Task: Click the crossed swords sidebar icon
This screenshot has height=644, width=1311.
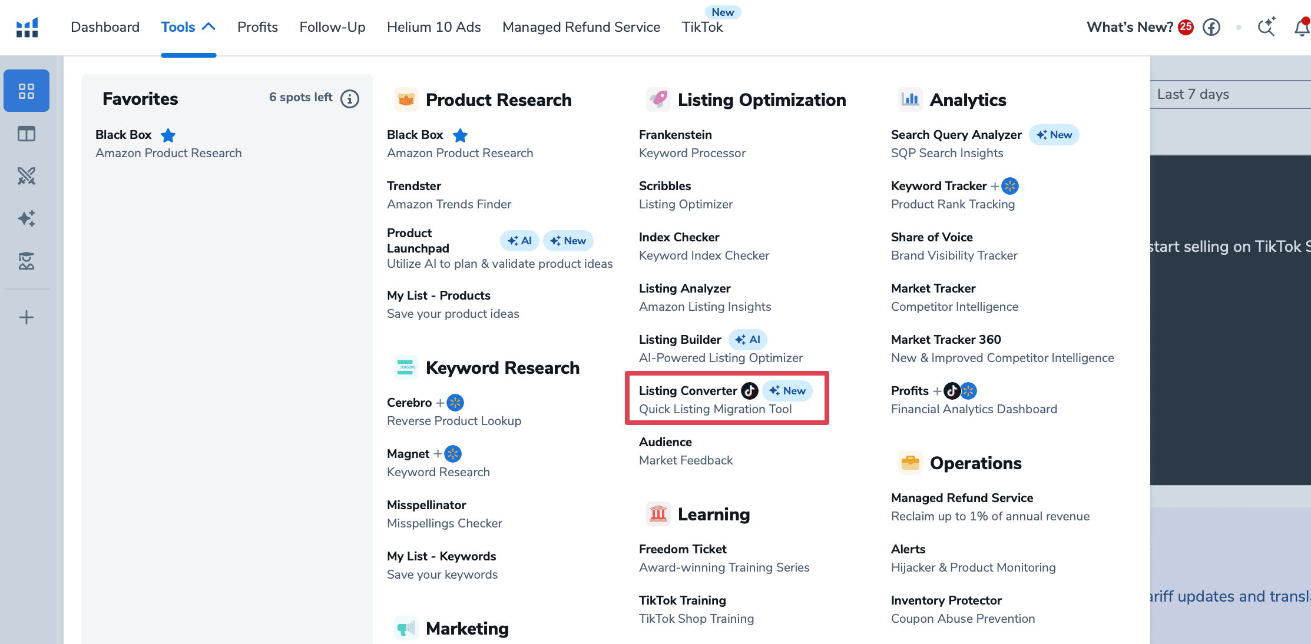Action: click(x=27, y=175)
